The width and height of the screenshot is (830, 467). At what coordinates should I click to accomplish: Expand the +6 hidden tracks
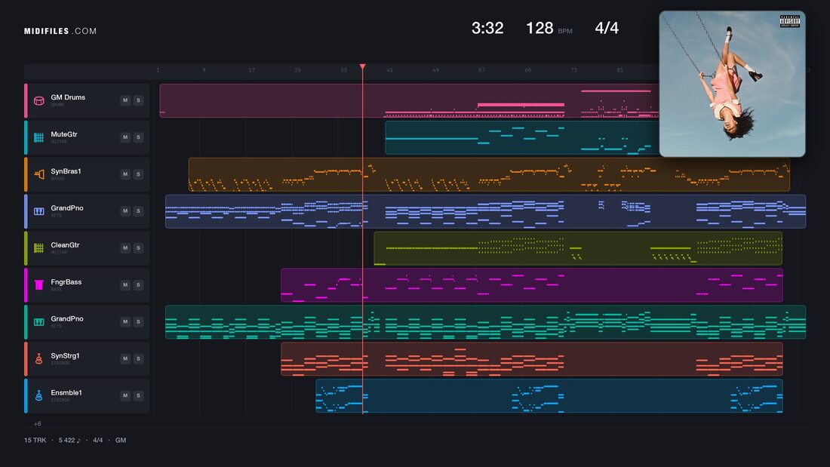pos(37,423)
